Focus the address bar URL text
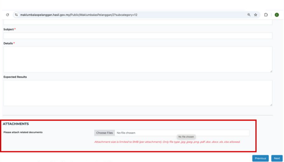The width and height of the screenshot is (284, 162). [x=79, y=15]
